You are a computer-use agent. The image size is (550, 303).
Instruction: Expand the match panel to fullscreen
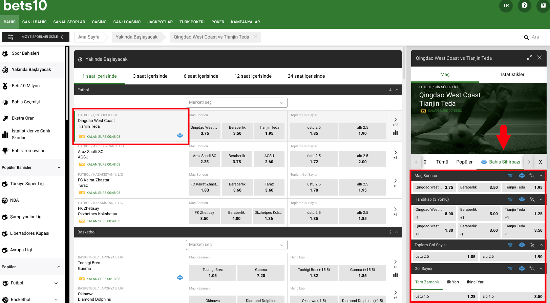tap(530, 58)
